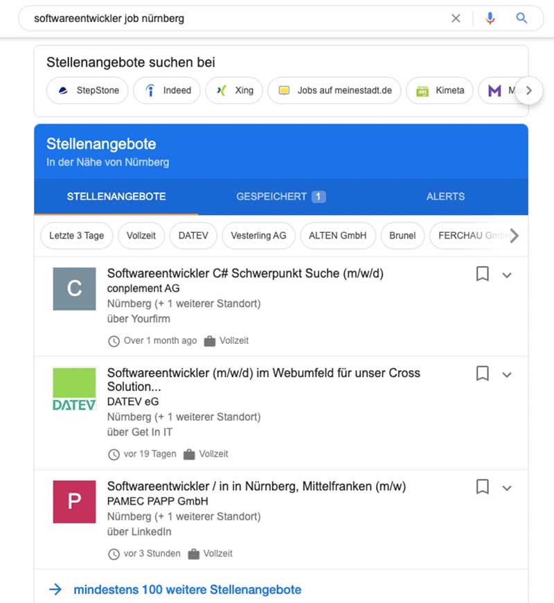Show more filter chips with the right chevron
Image resolution: width=554 pixels, height=603 pixels.
point(514,236)
